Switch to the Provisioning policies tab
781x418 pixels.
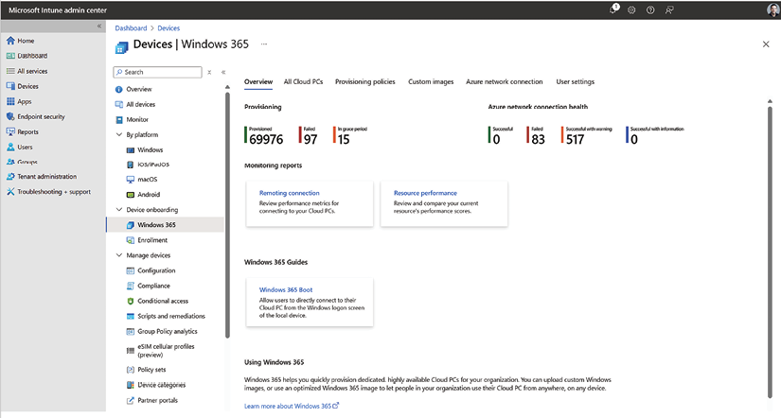(x=365, y=82)
